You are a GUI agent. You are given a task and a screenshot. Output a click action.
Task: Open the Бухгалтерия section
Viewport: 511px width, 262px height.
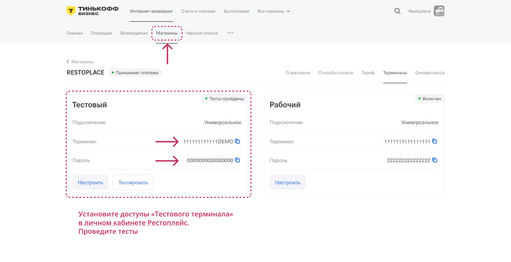pyautogui.click(x=236, y=11)
